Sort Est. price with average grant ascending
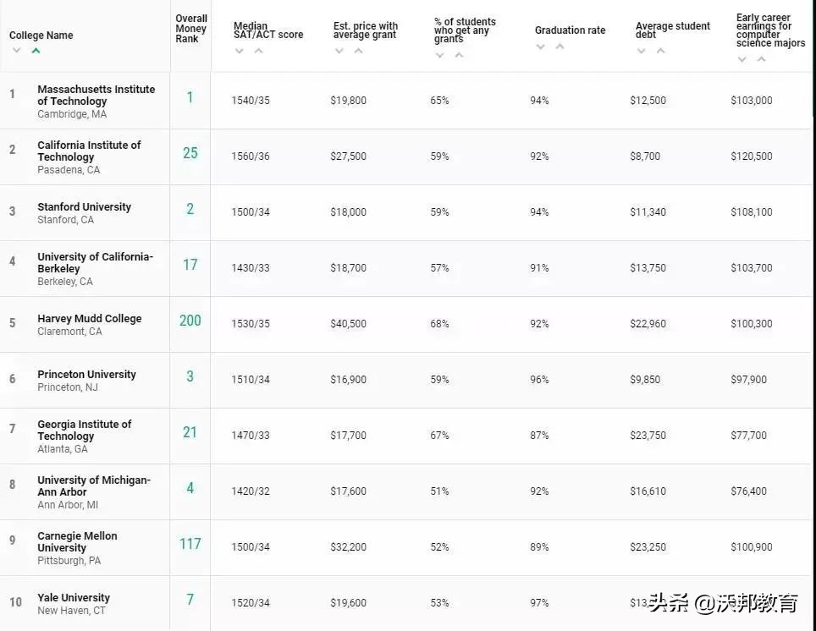Viewport: 816px width, 631px height. point(357,52)
